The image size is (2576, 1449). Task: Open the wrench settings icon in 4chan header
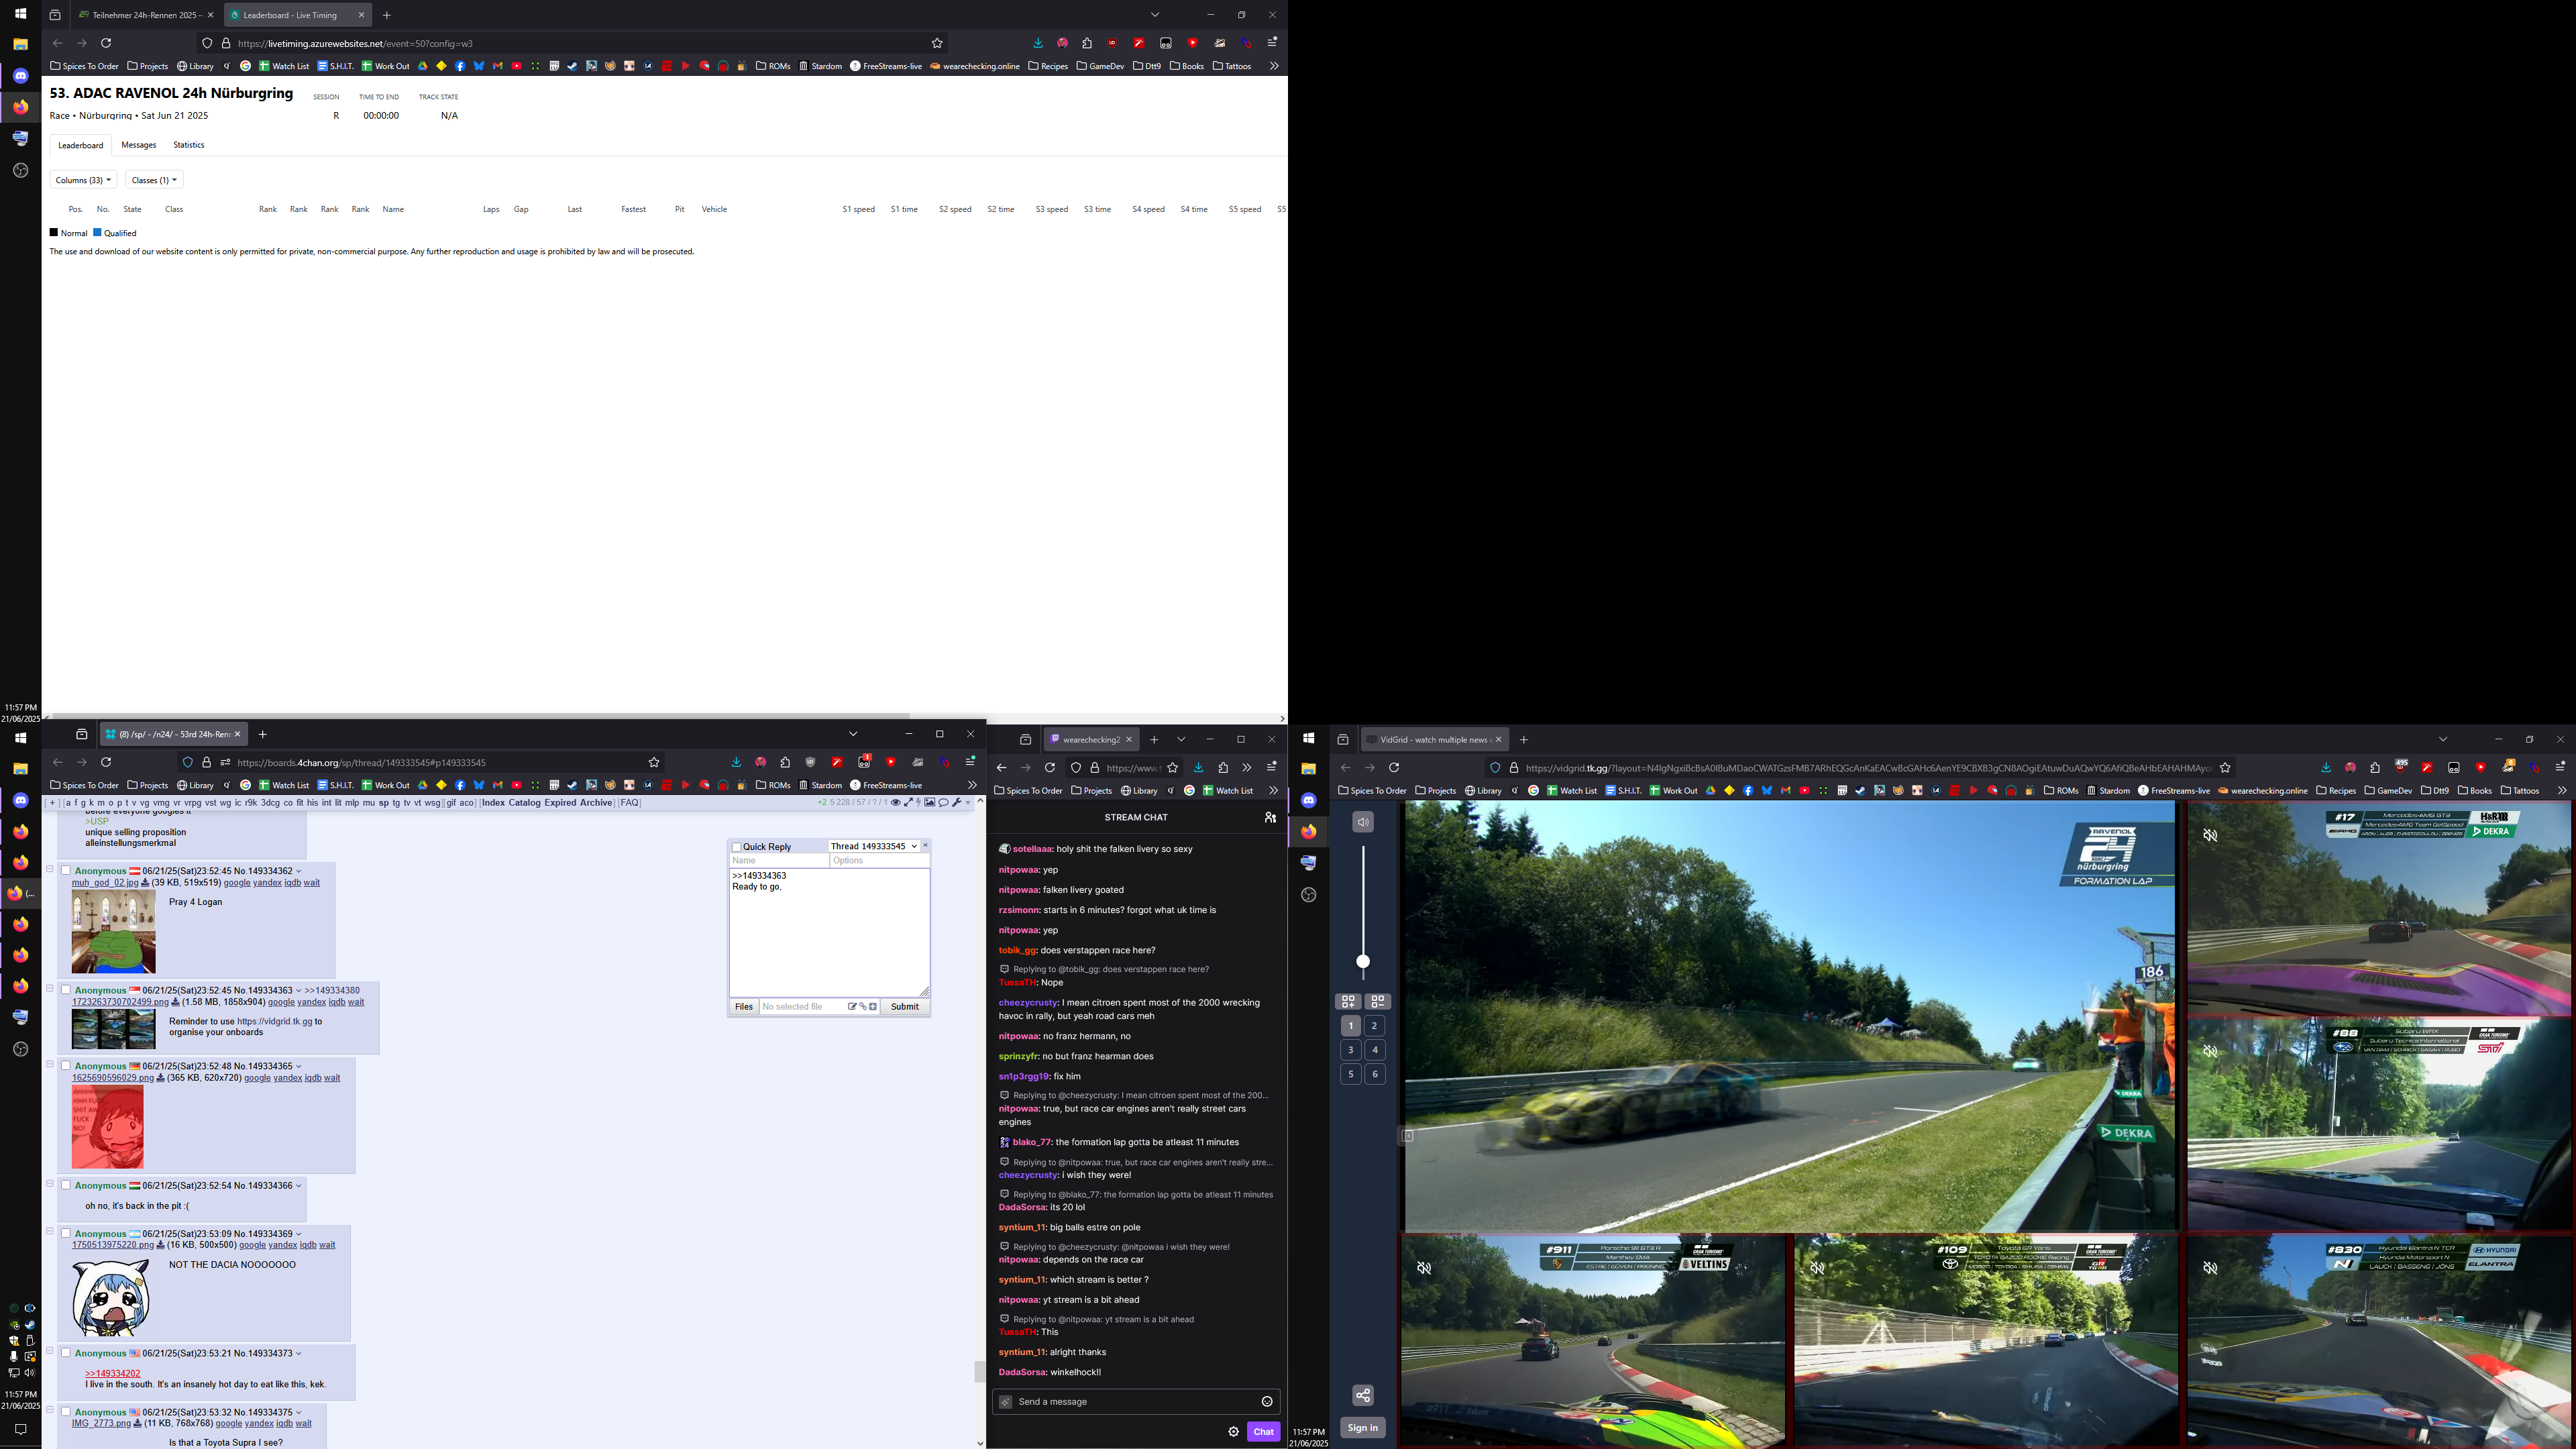pyautogui.click(x=957, y=802)
